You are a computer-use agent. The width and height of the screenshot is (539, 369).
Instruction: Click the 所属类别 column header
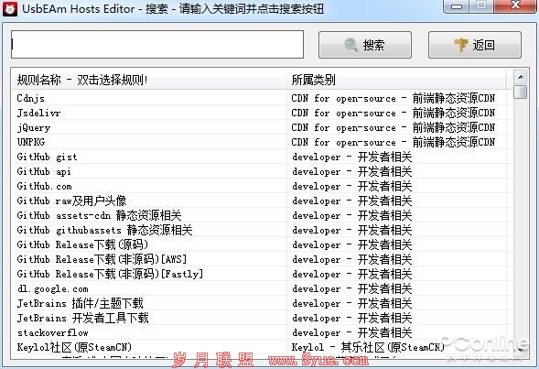pyautogui.click(x=396, y=80)
